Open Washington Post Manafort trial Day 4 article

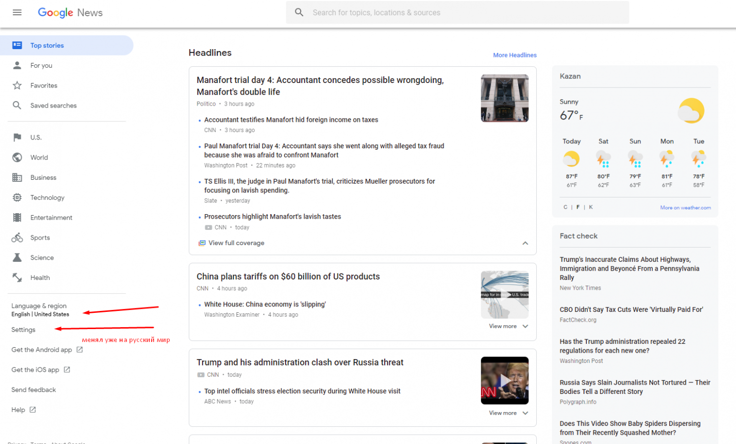pyautogui.click(x=324, y=150)
